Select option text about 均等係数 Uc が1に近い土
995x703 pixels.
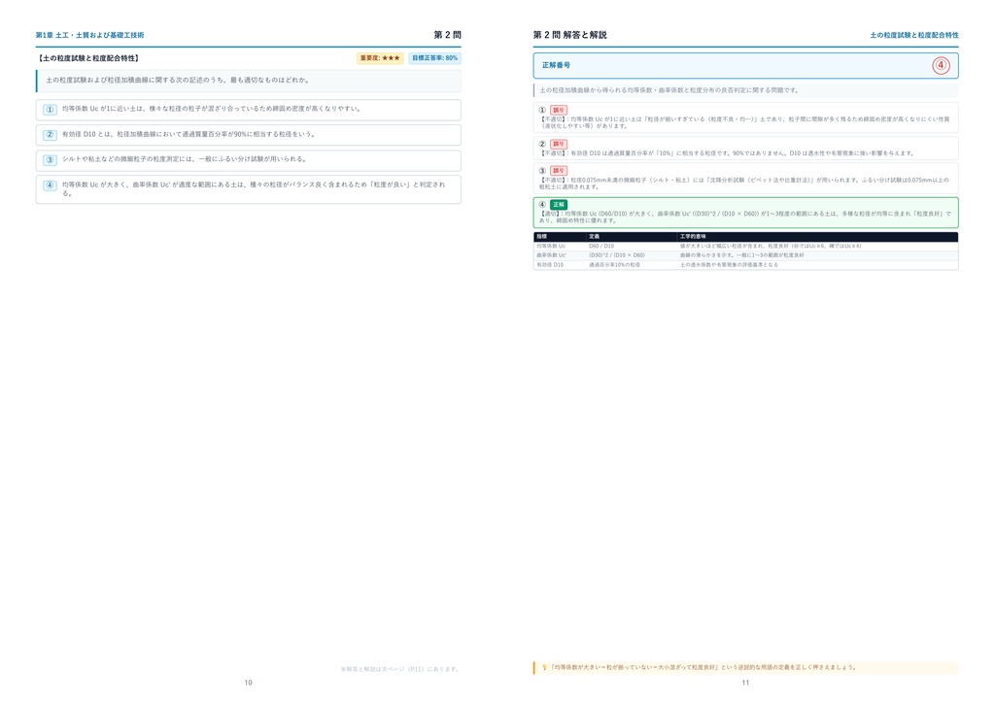click(x=211, y=109)
